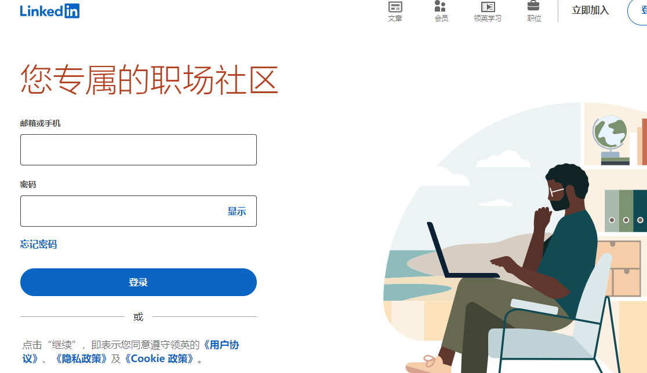Click the LinkedIn logo
The height and width of the screenshot is (373, 647).
click(x=49, y=11)
